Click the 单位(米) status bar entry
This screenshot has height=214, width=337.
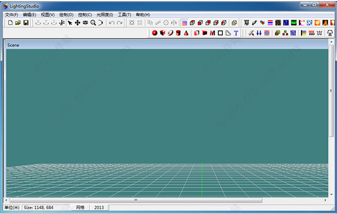[12, 208]
